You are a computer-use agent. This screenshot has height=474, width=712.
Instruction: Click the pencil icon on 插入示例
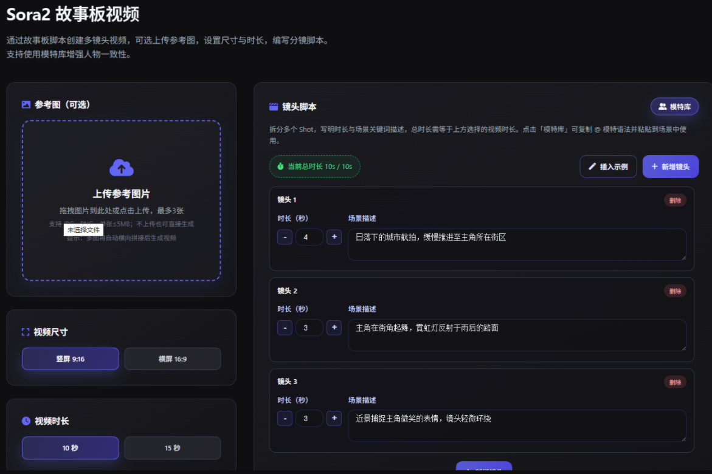tap(592, 166)
